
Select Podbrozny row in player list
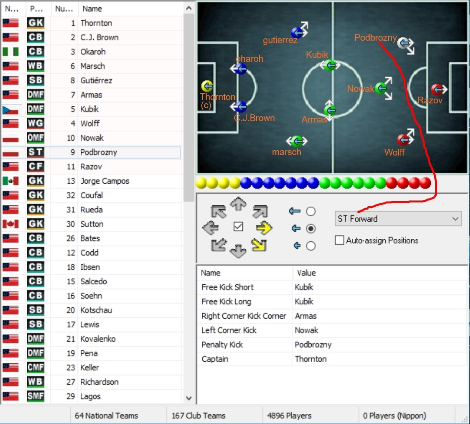point(92,153)
